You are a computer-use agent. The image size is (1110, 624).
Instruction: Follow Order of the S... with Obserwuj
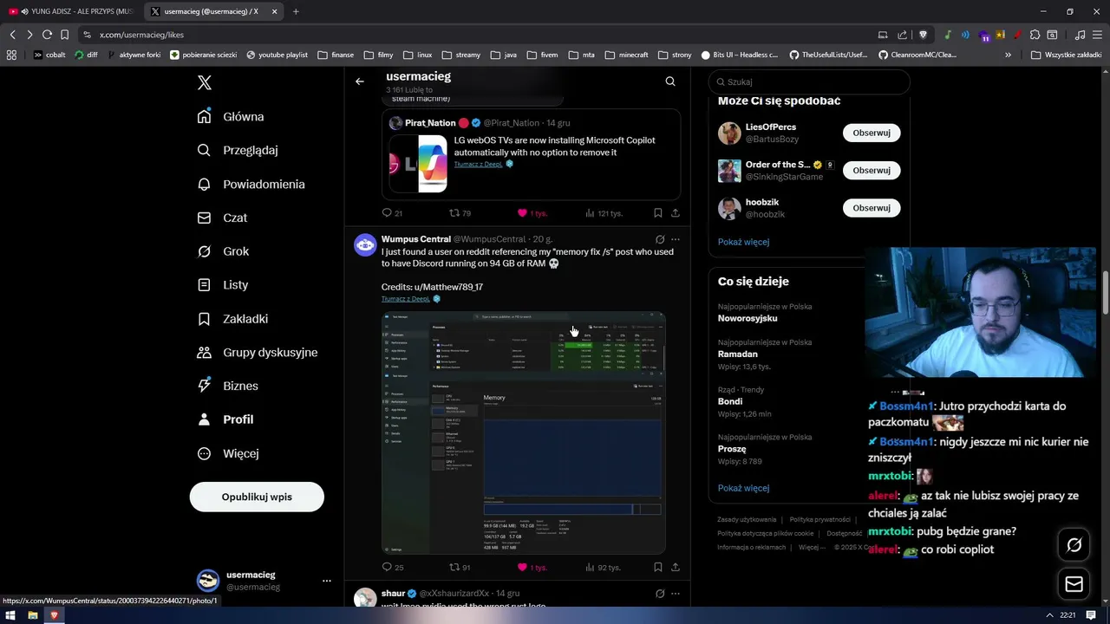[872, 170]
